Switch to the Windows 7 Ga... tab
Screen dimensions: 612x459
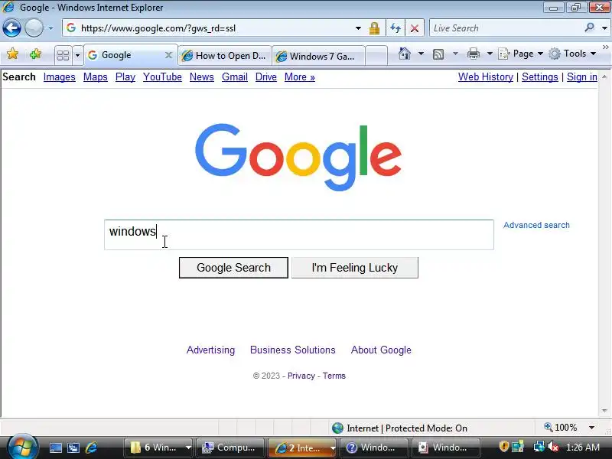click(318, 56)
